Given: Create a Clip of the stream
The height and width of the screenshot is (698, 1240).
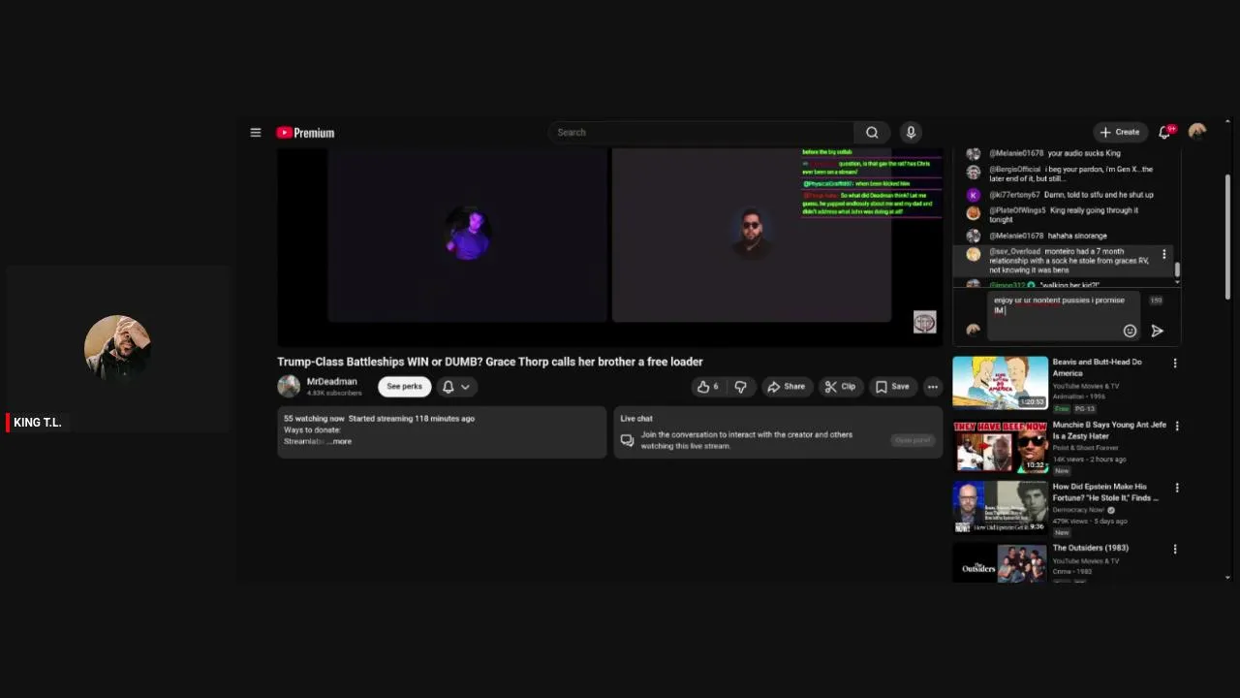Looking at the screenshot, I should point(840,387).
